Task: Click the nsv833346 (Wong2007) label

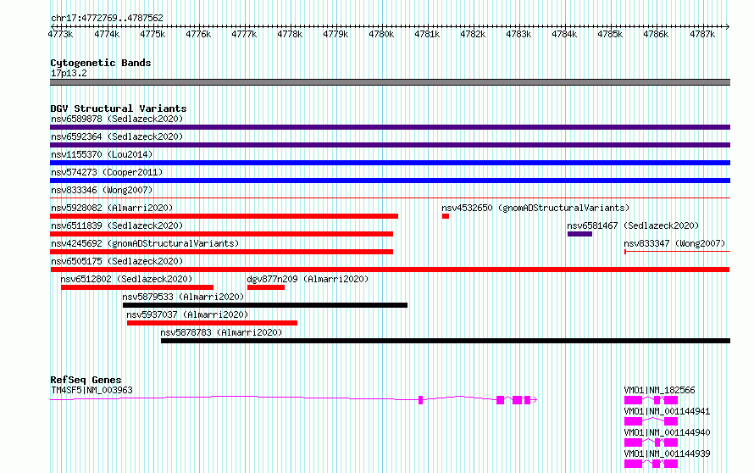Action: tap(102, 190)
